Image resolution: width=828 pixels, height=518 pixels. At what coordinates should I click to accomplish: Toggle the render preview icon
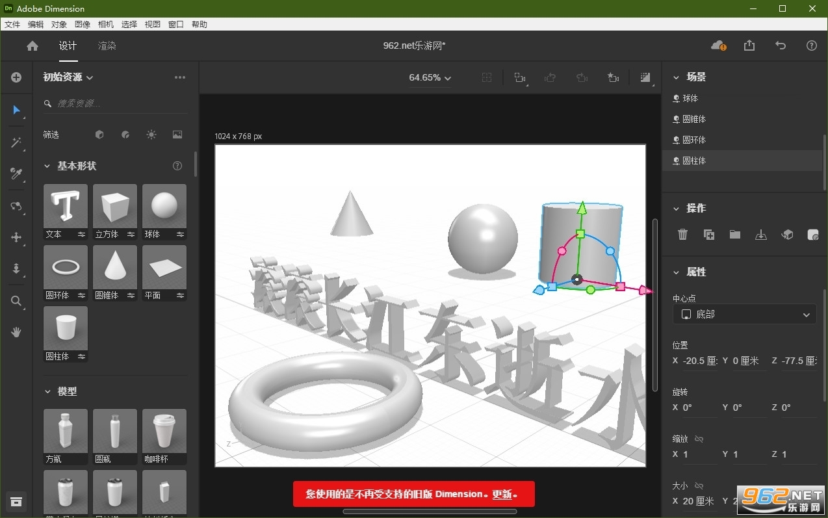(645, 77)
